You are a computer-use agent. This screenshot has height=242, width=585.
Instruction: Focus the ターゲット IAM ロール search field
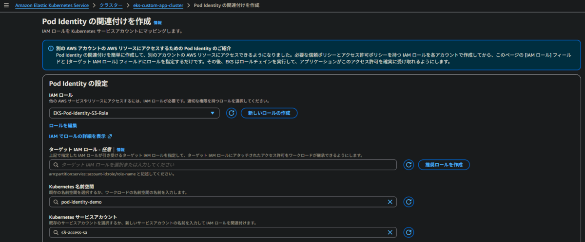coord(223,165)
